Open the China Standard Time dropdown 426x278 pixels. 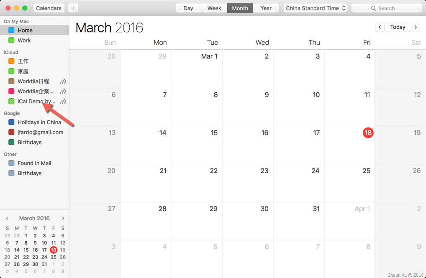316,8
